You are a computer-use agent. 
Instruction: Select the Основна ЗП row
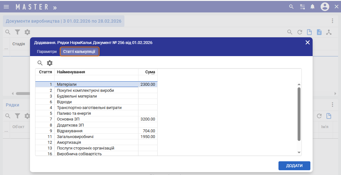[x=96, y=119]
